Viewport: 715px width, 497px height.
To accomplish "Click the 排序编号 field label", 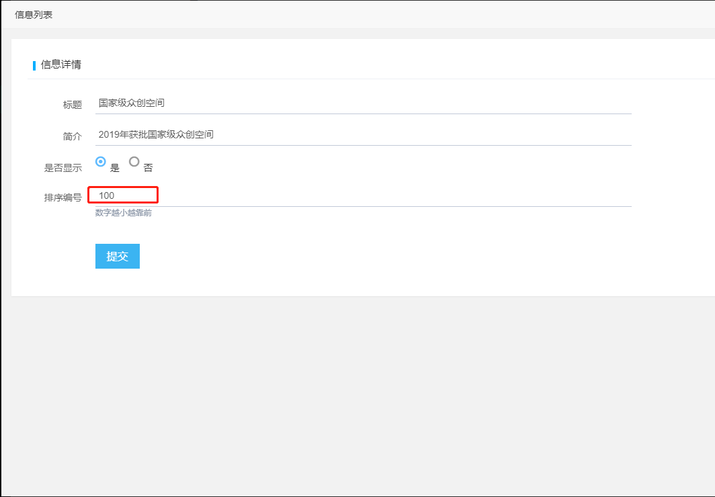I will click(x=62, y=197).
